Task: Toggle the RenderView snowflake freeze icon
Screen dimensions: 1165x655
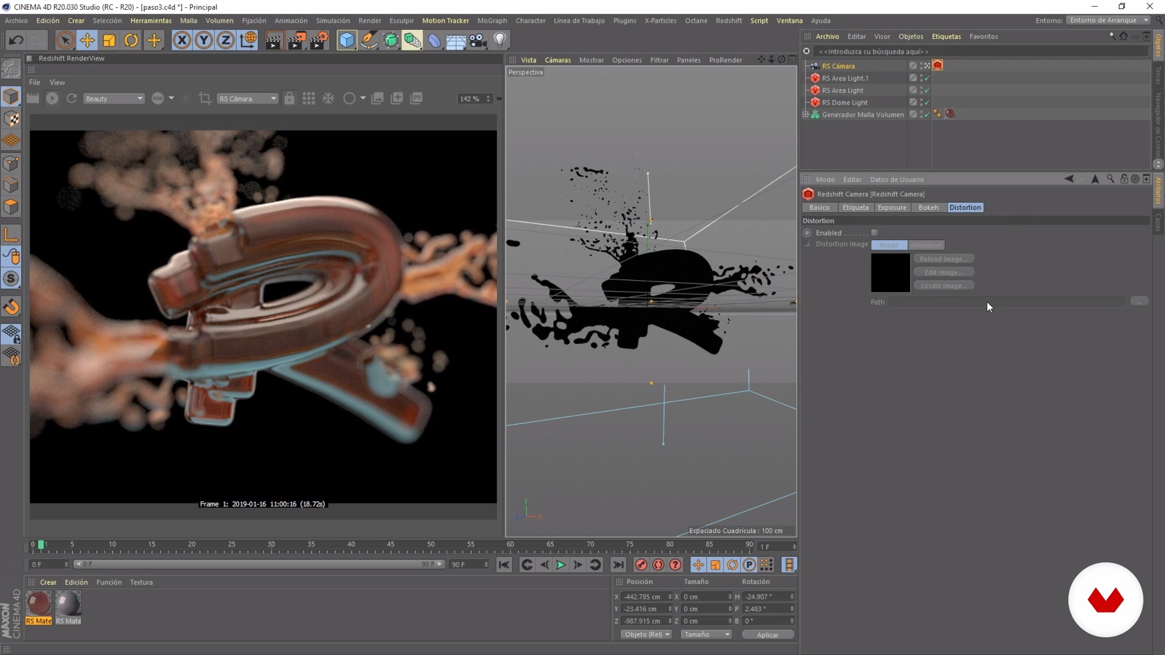Action: click(328, 98)
